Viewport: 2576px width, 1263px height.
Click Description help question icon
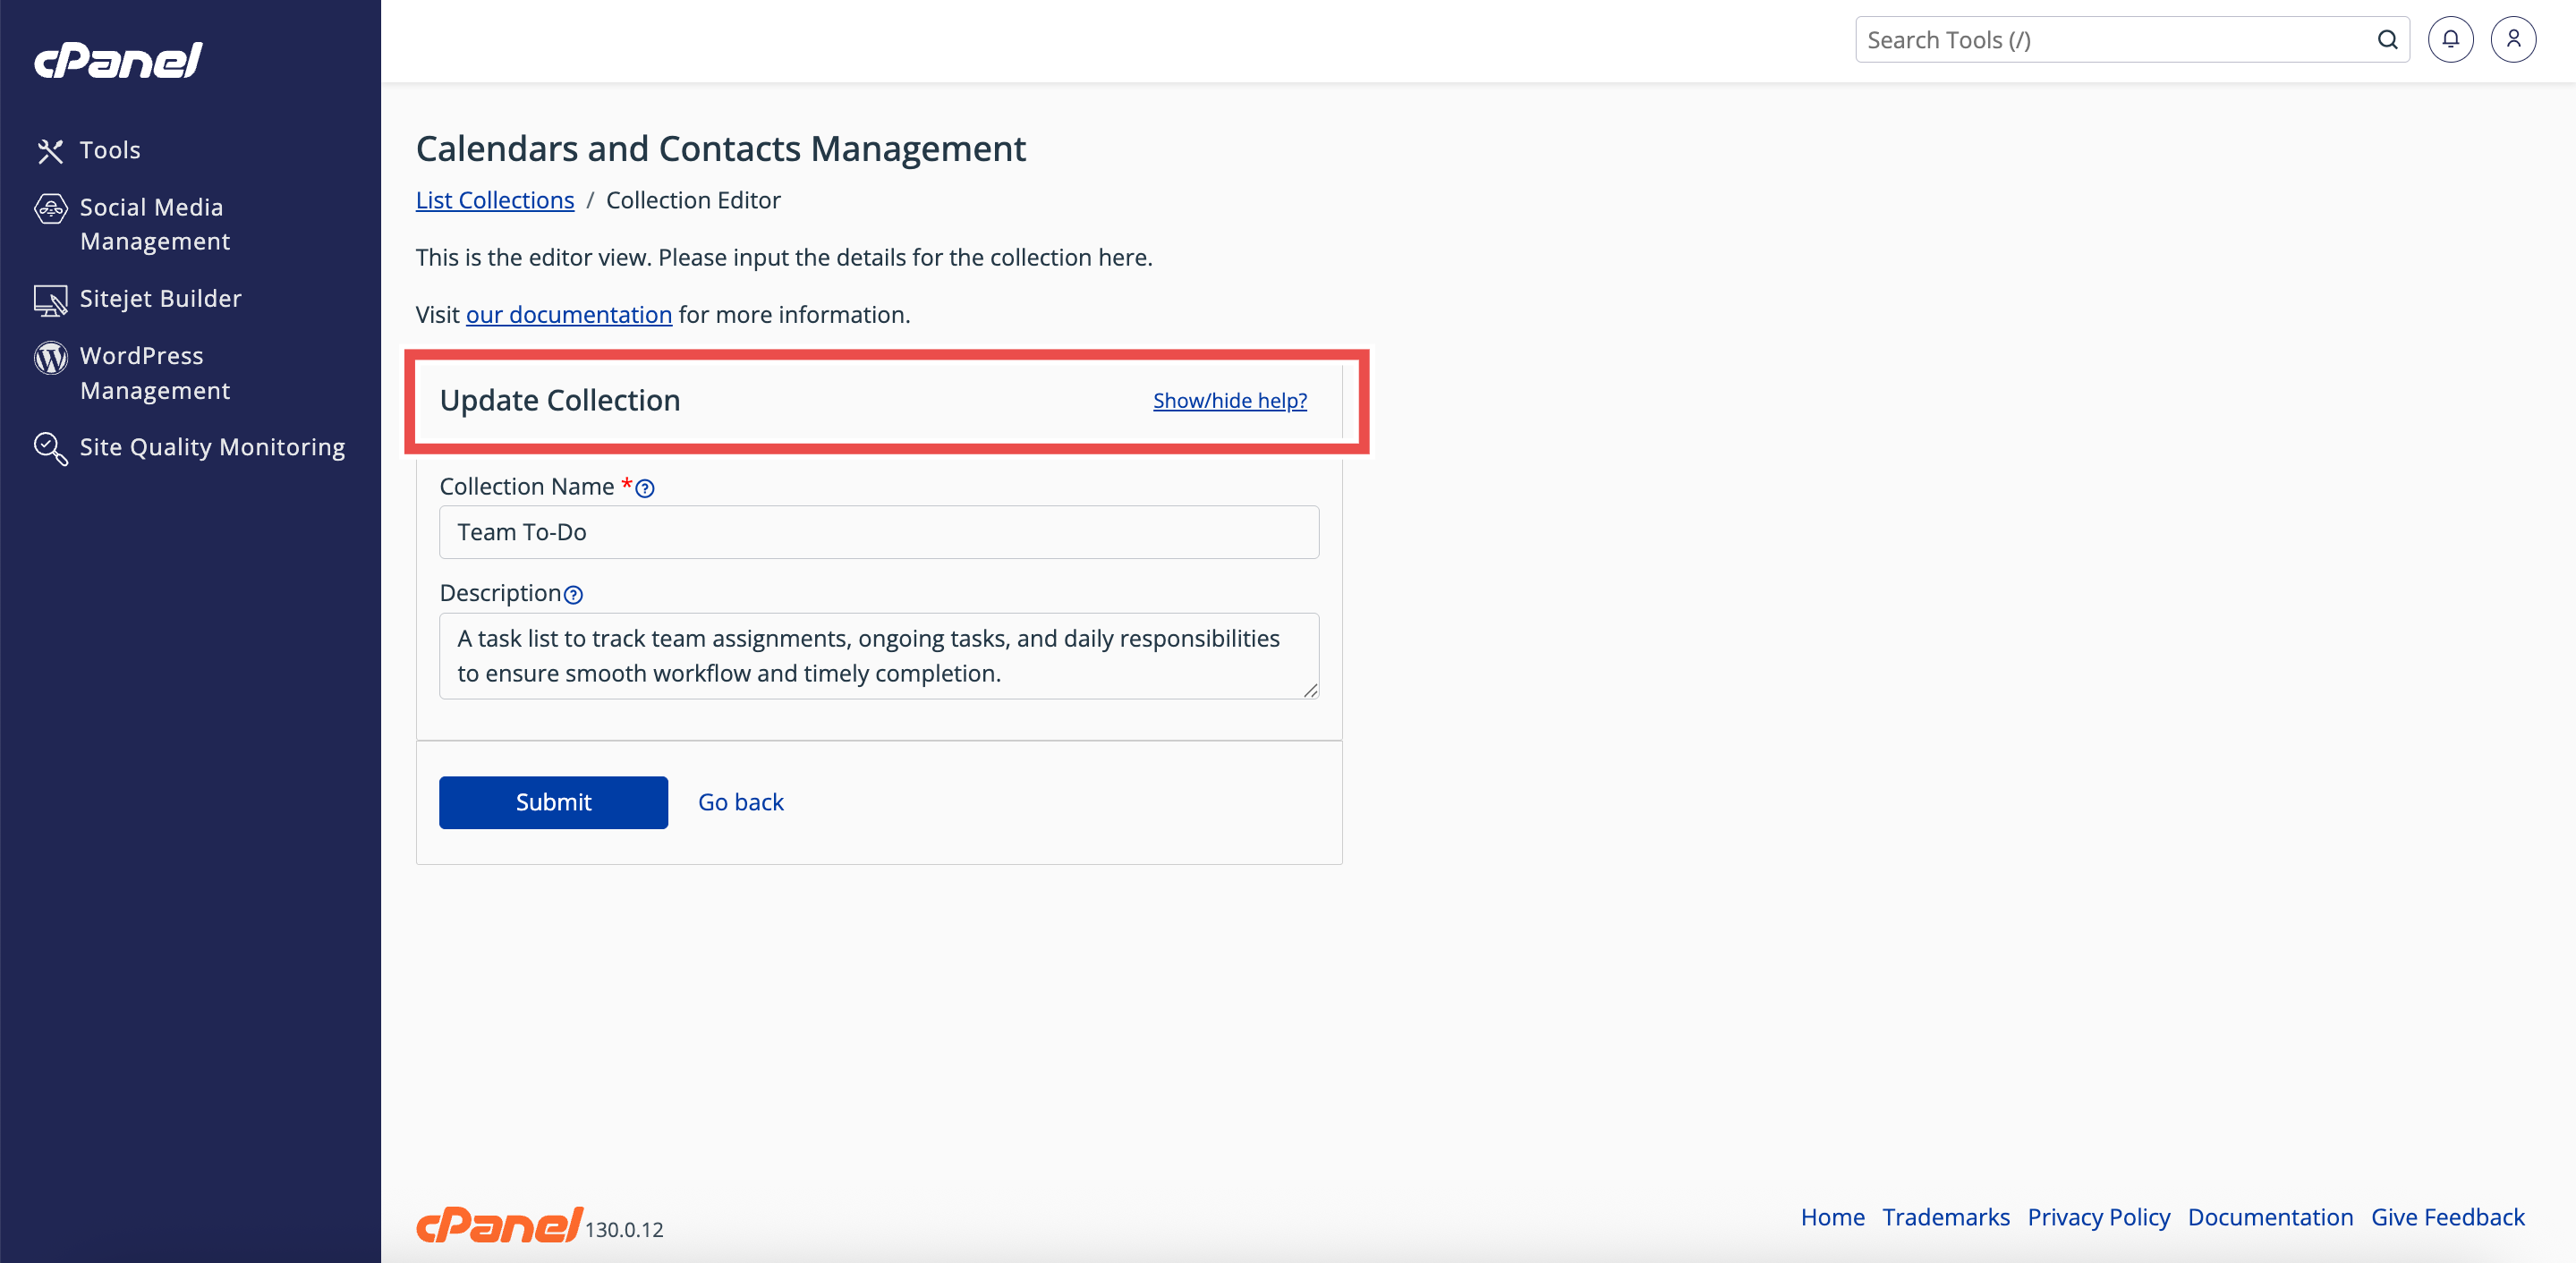tap(573, 595)
